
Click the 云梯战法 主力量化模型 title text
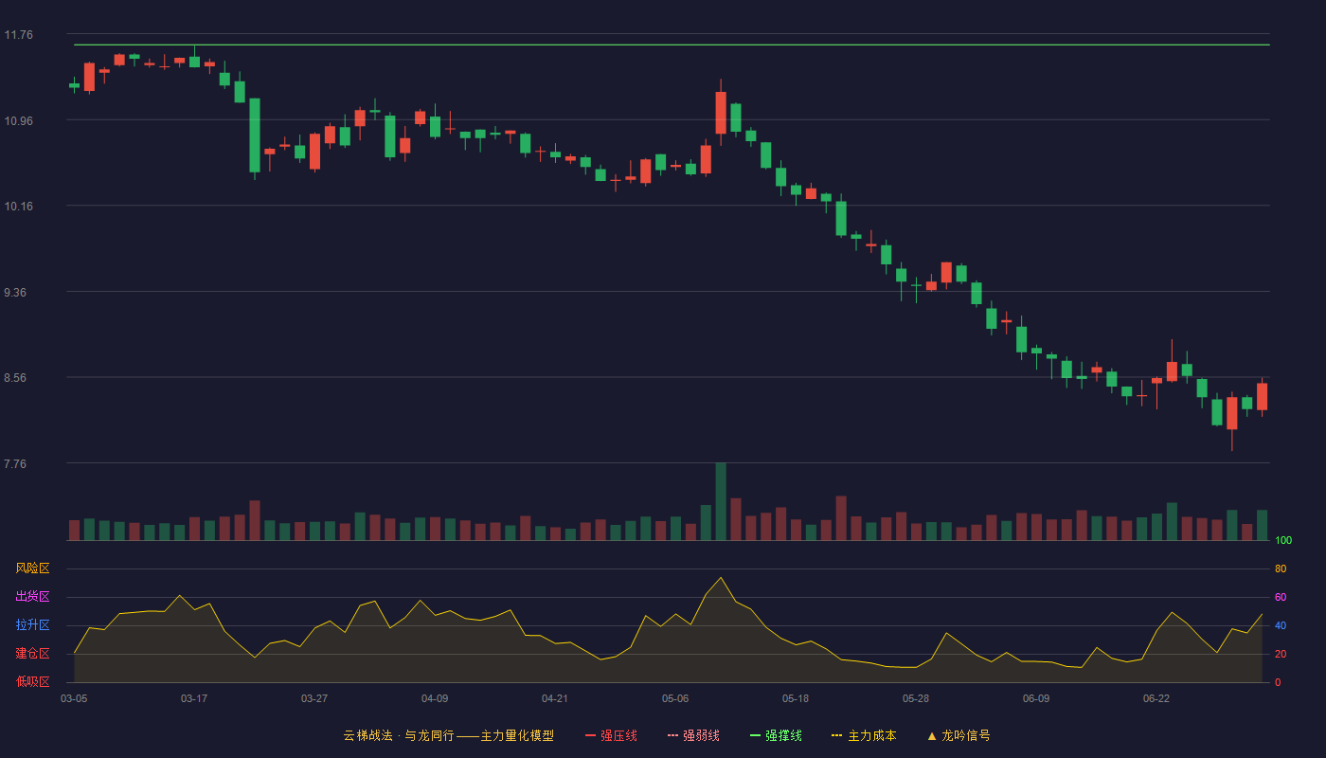449,735
